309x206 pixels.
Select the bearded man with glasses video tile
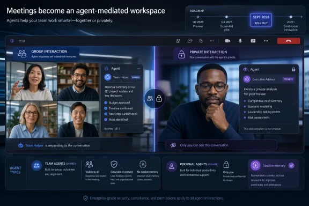(x=78, y=82)
